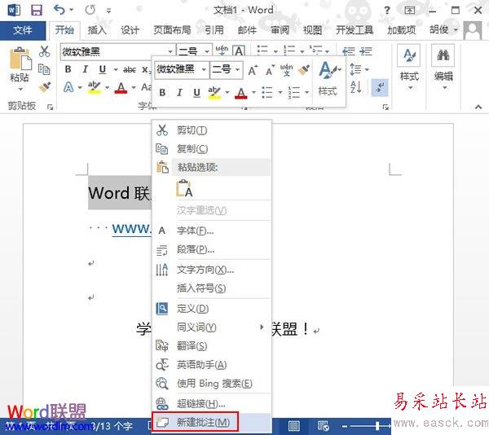Open Paste options arrow under 粘贴
The image size is (489, 435).
point(20,89)
